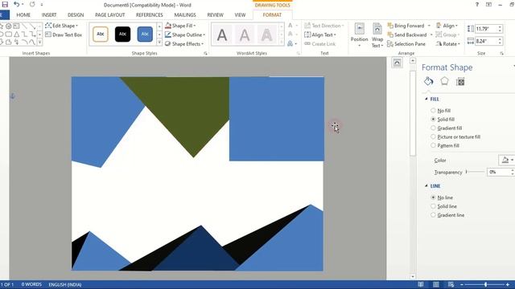Apply the white outlined Abc shape style

click(101, 34)
